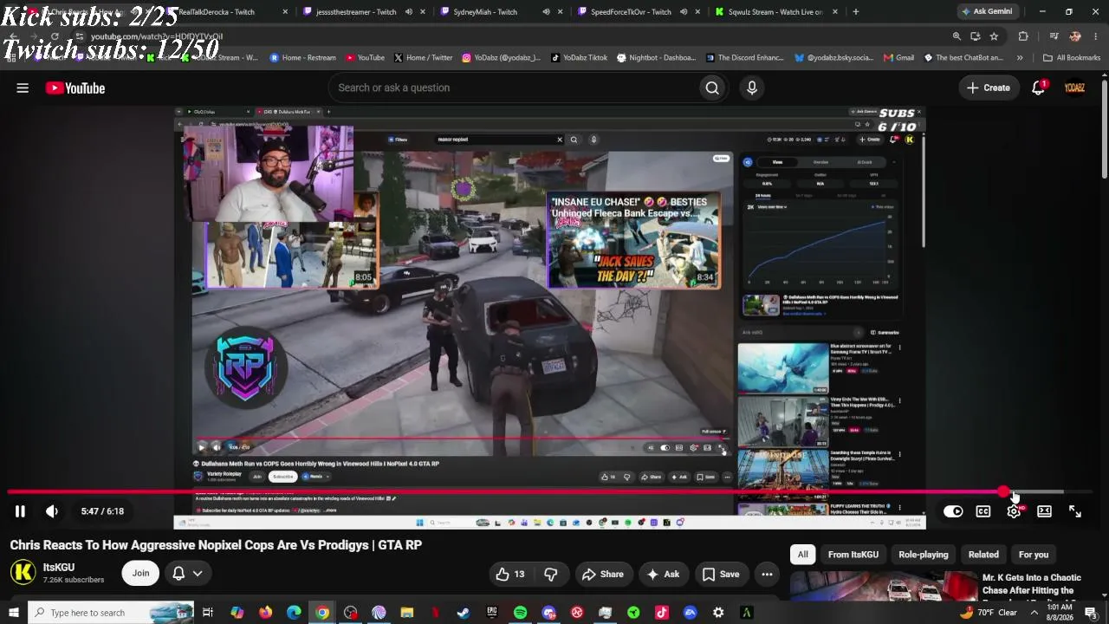The height and width of the screenshot is (624, 1109).
Task: Open Task View on the taskbar
Action: pos(208,613)
